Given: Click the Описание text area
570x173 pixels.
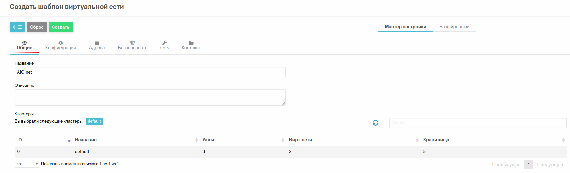Looking at the screenshot, I should point(150,97).
